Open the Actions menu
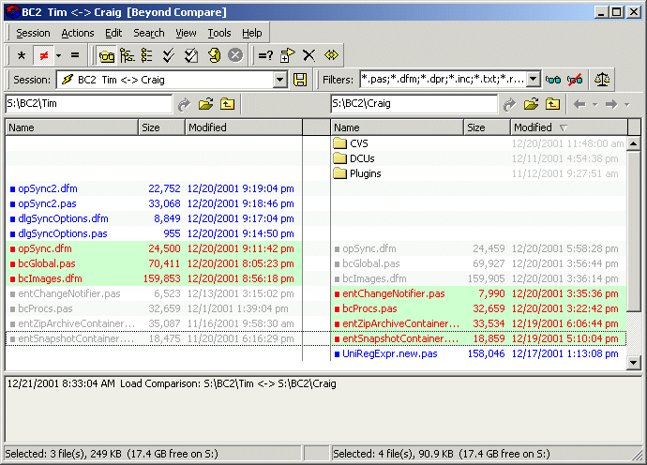 [x=78, y=33]
